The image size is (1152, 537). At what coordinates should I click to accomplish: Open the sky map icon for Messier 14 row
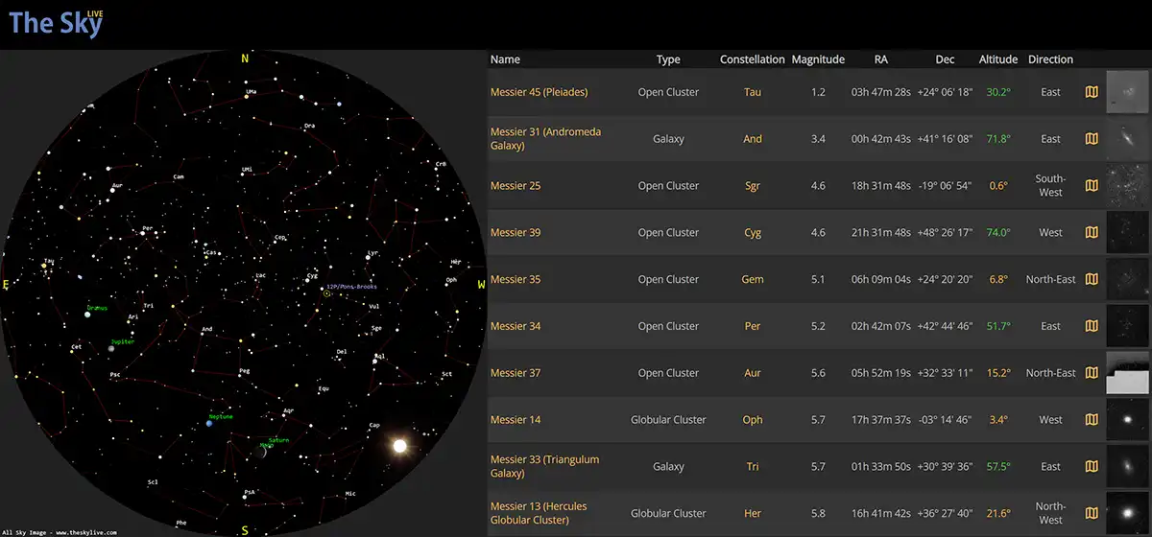pos(1091,419)
